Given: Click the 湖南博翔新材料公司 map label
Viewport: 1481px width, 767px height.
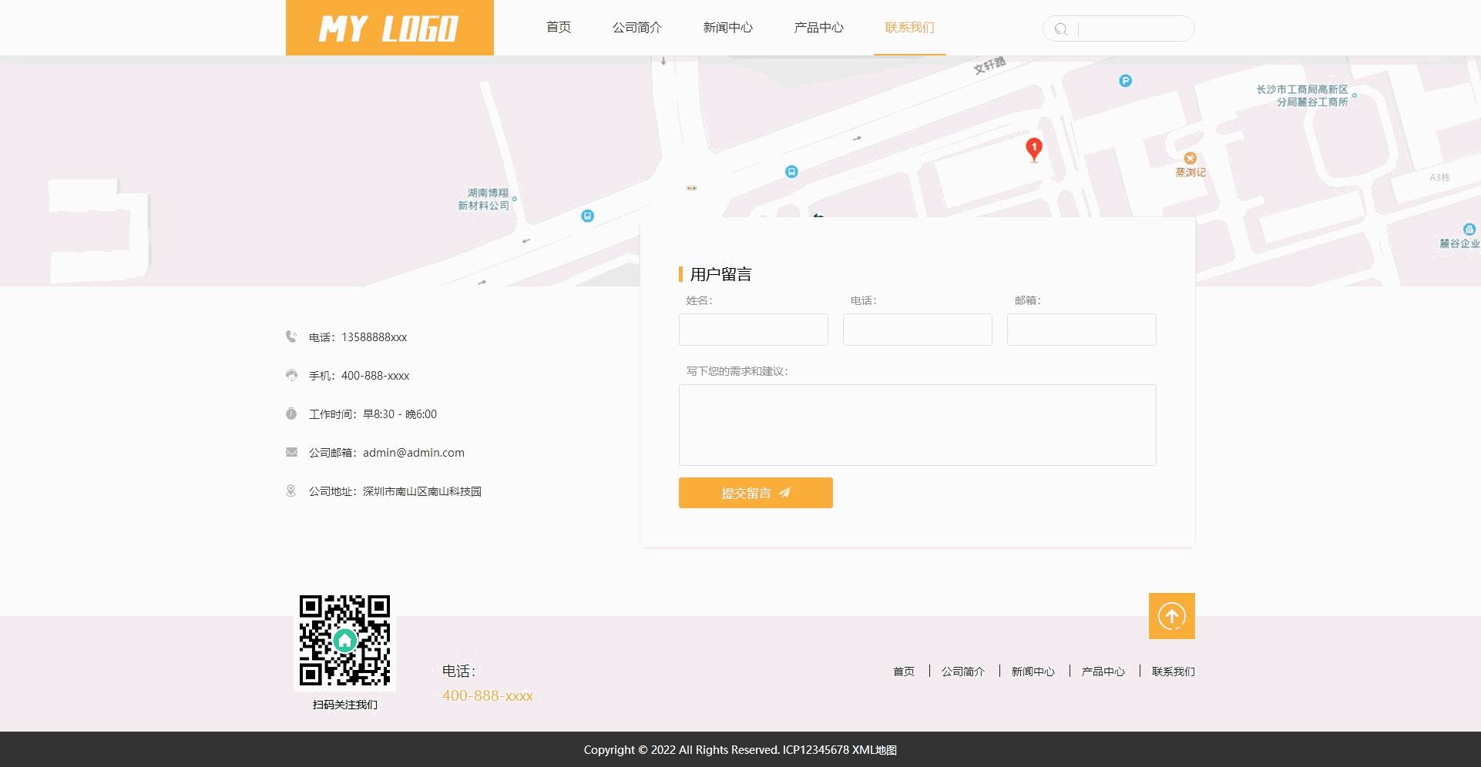Looking at the screenshot, I should point(484,199).
